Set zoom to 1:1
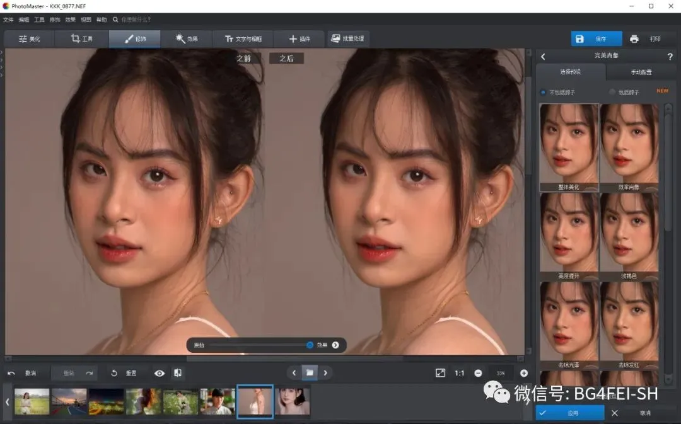The image size is (681, 424). [x=460, y=373]
